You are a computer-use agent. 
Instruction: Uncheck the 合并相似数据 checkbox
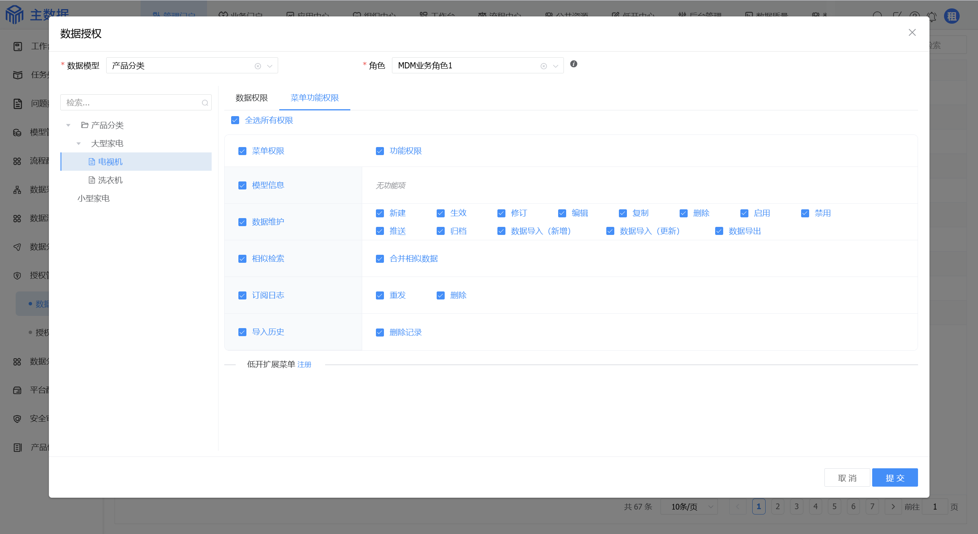(x=380, y=259)
